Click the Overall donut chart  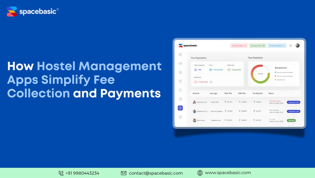[260, 74]
